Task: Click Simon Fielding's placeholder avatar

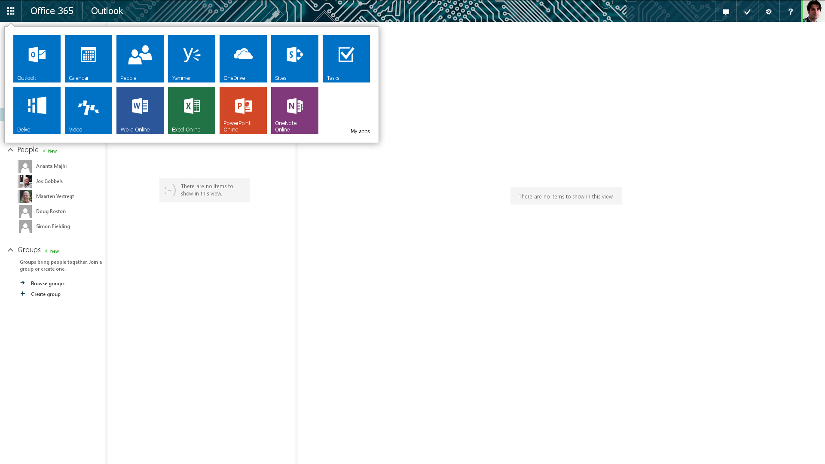Action: click(x=25, y=226)
